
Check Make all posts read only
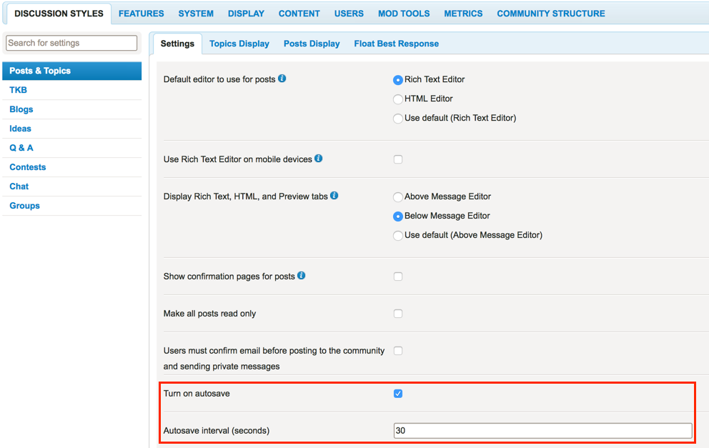(398, 313)
